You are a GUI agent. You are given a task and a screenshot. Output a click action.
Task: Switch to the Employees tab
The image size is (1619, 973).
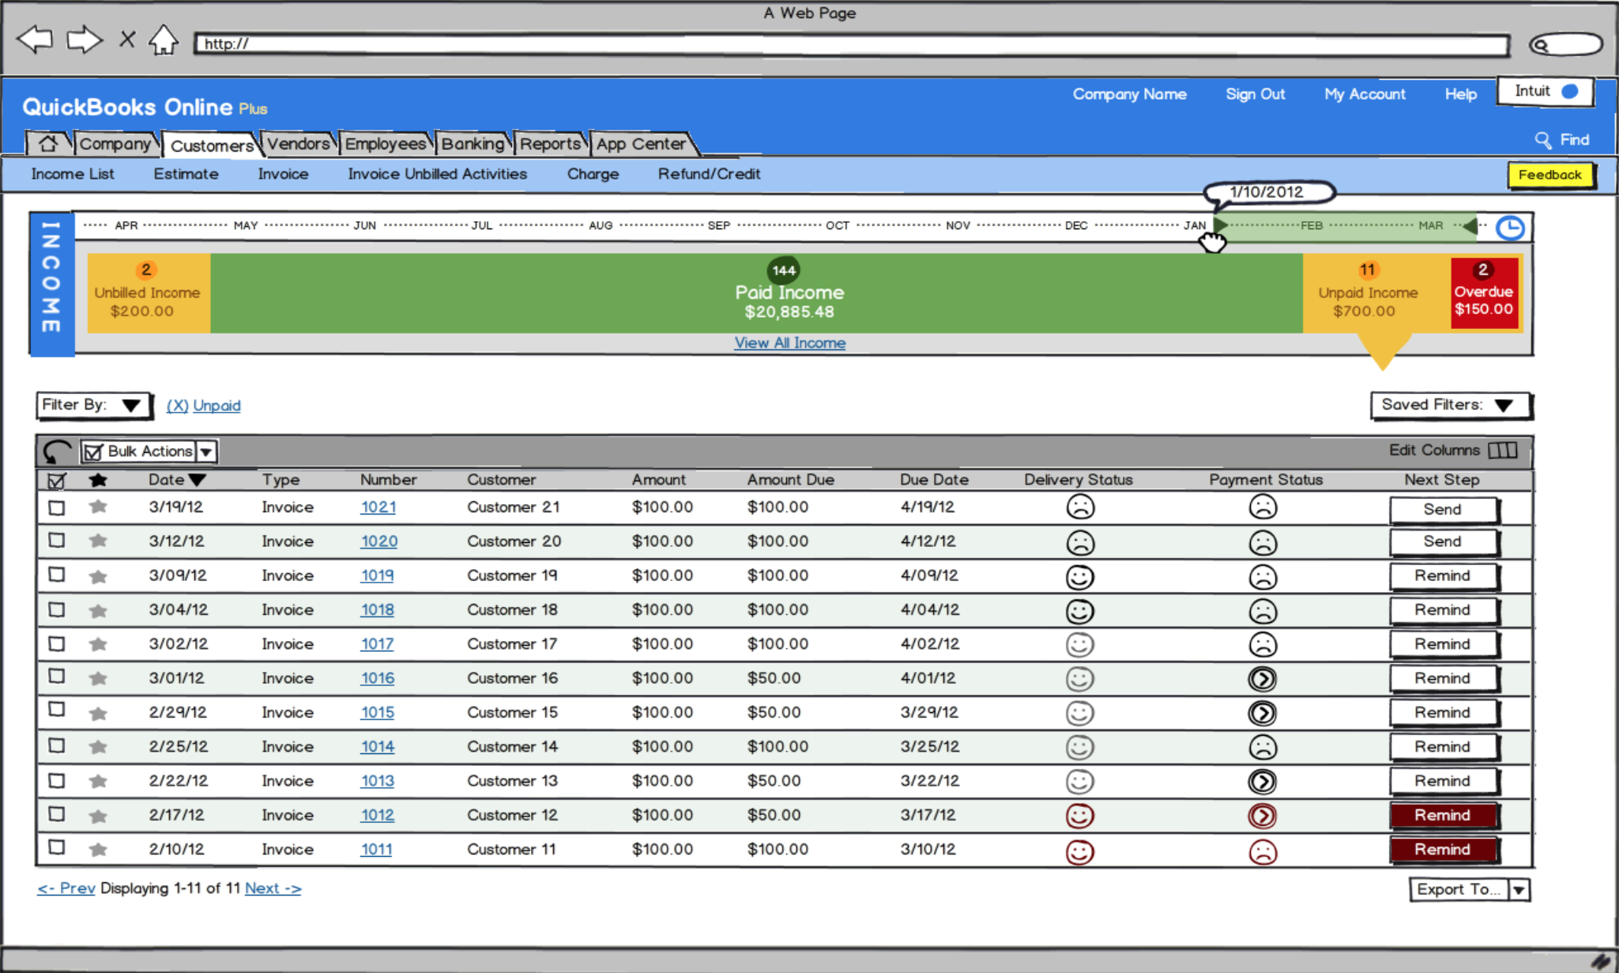point(386,143)
